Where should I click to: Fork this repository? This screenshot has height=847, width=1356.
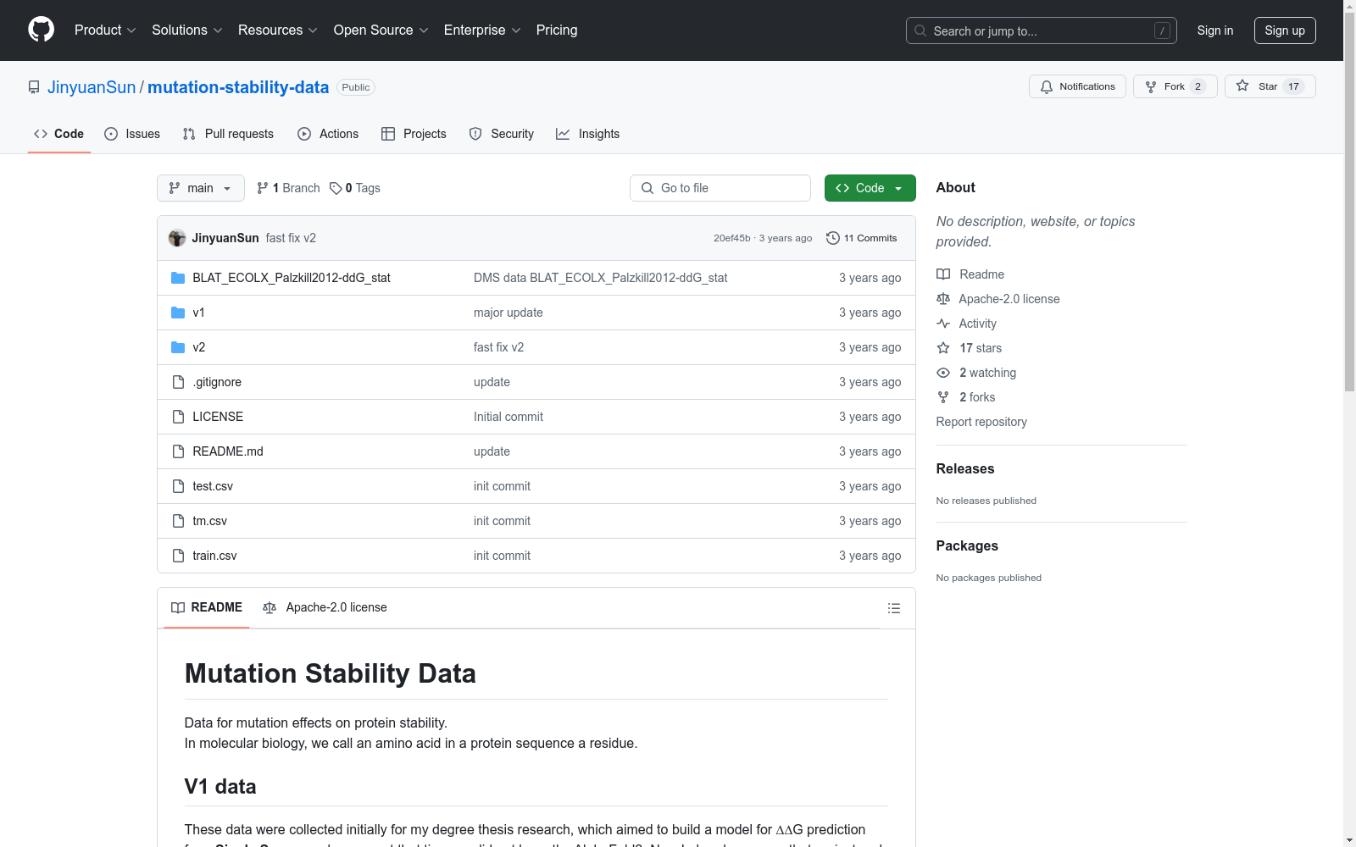coord(1175,86)
